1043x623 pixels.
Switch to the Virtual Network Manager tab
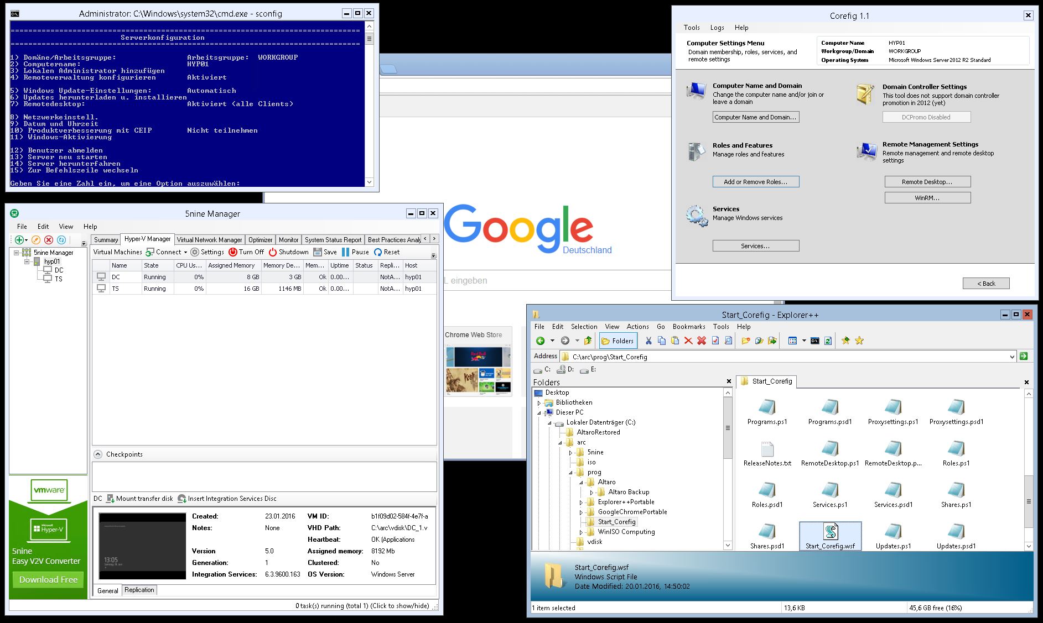pyautogui.click(x=209, y=239)
